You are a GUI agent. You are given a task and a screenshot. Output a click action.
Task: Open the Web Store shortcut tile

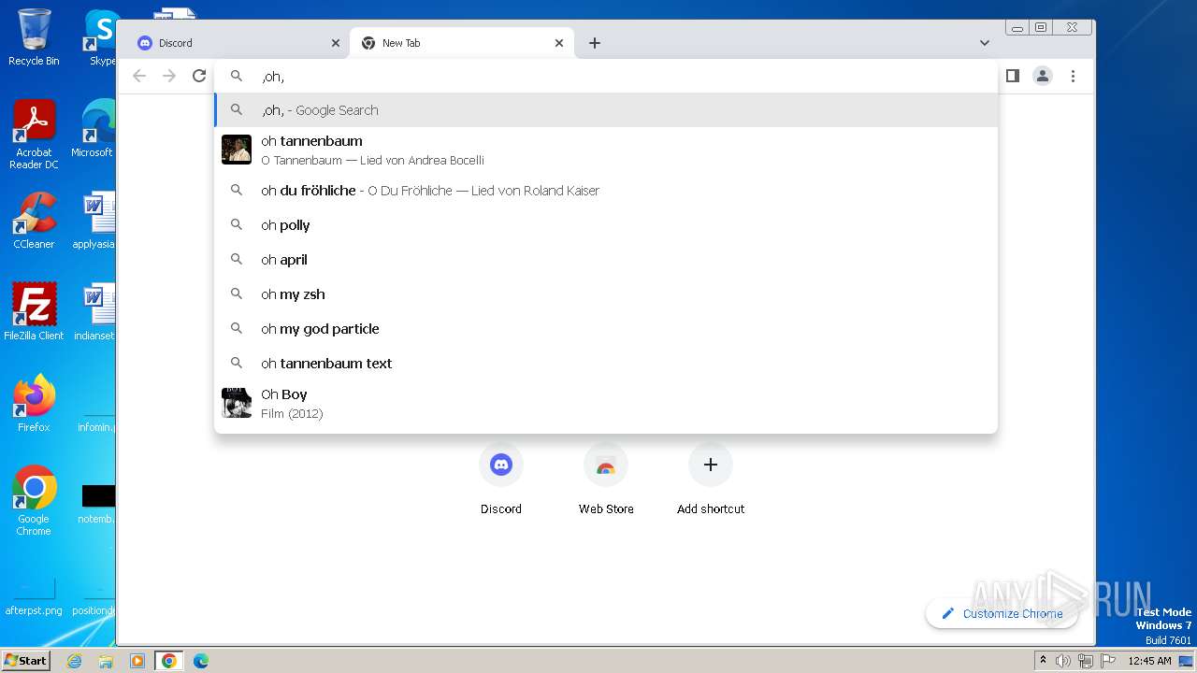click(x=606, y=480)
